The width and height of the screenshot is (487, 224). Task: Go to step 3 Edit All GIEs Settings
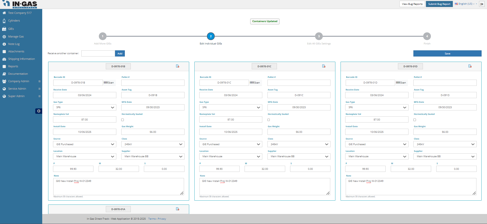tap(319, 36)
